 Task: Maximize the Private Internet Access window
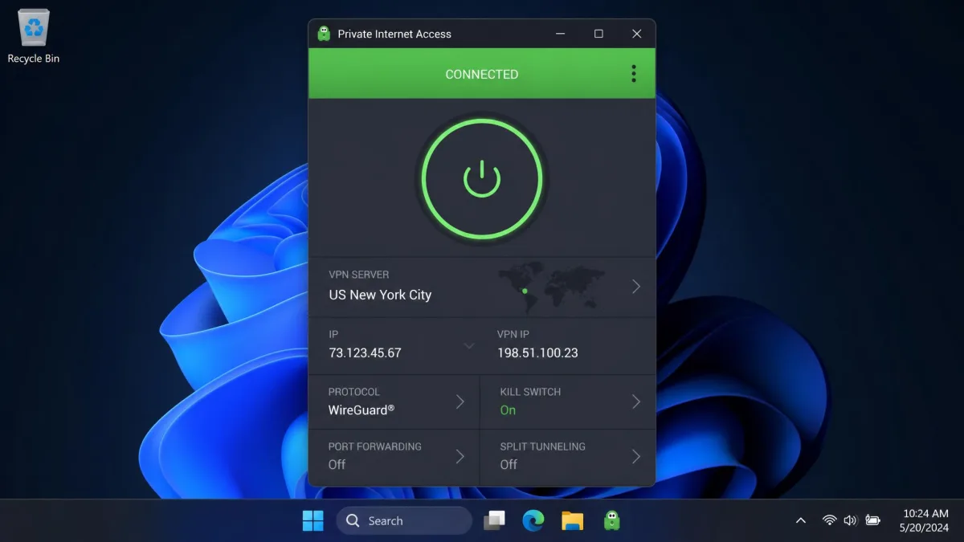[598, 34]
